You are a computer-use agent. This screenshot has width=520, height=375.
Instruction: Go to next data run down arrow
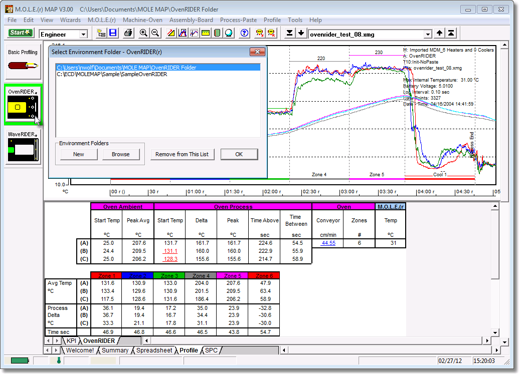(301, 33)
